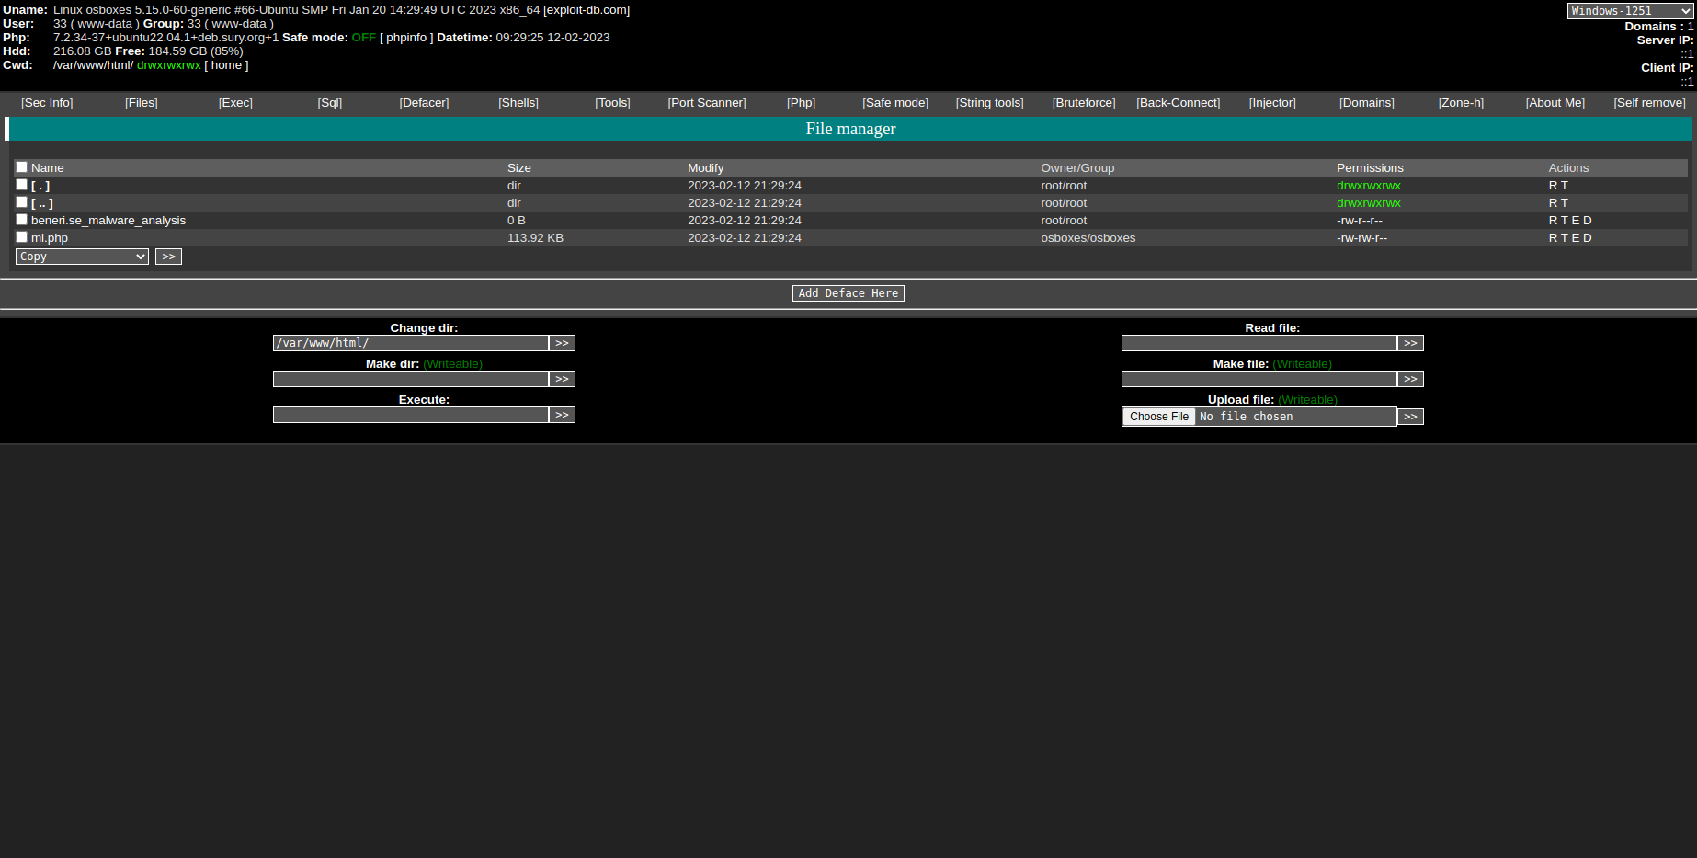This screenshot has width=1697, height=858.
Task: Click E (edit) action for mi.php
Action: 1576,238
